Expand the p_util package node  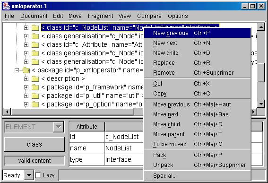pyautogui.click(x=26, y=96)
